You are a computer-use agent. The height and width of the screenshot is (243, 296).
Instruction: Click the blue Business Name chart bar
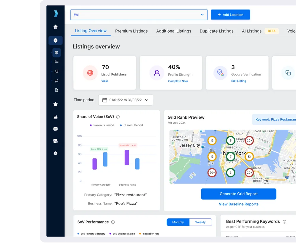coord(137,164)
